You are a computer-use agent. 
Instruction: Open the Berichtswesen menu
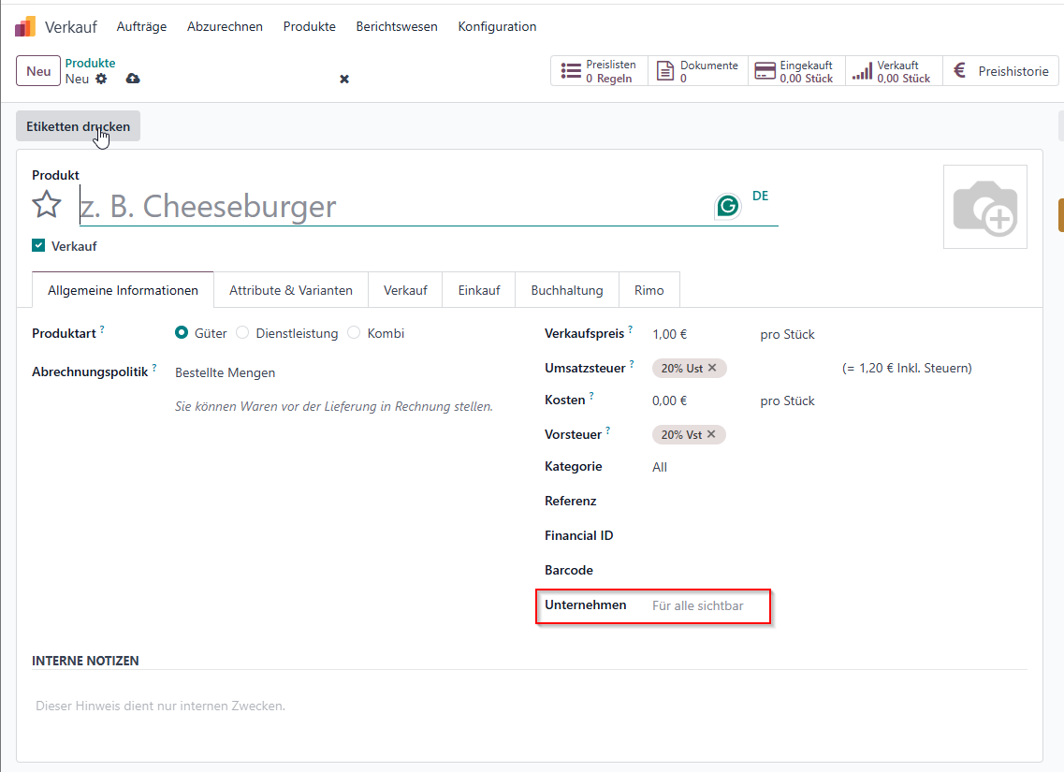[397, 26]
